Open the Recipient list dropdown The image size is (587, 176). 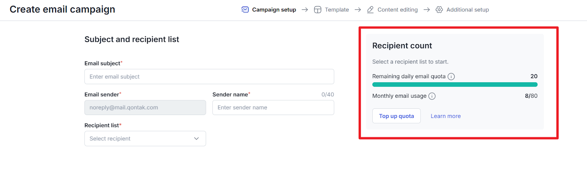[145, 139]
